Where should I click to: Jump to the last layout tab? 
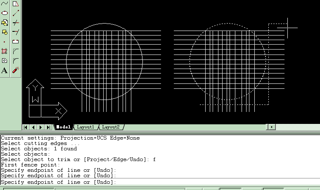coord(48,127)
